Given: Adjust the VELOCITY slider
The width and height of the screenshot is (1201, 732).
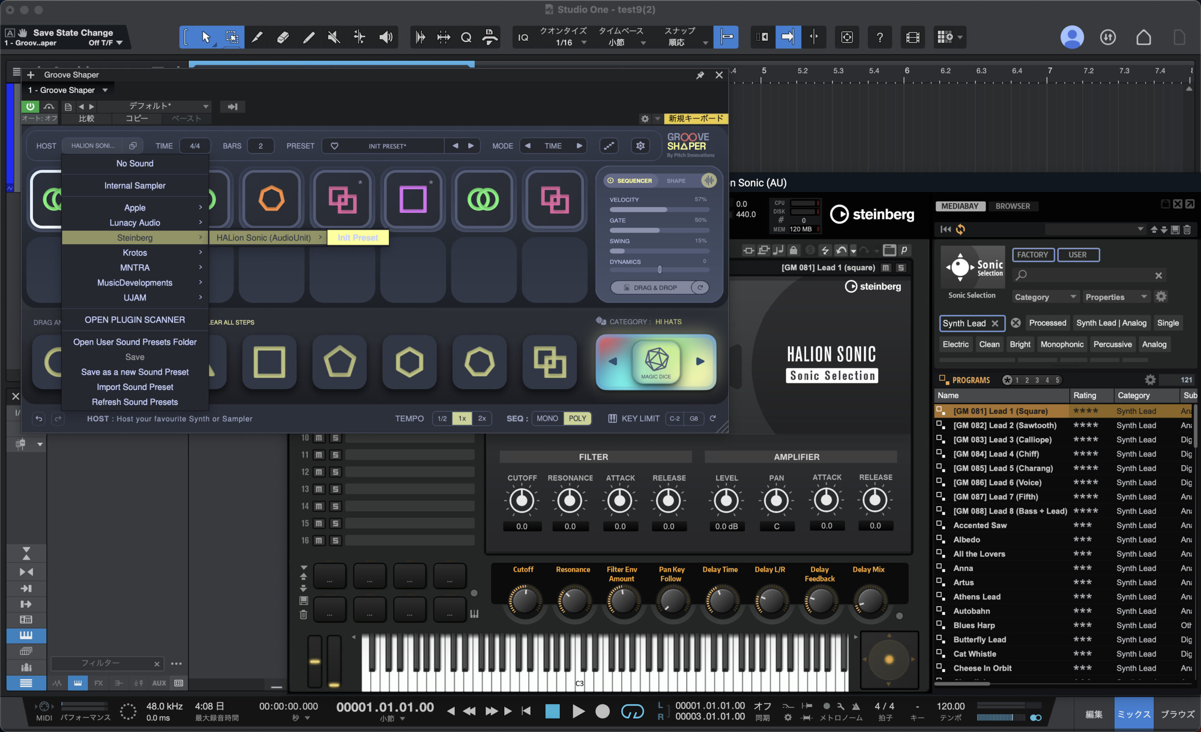Looking at the screenshot, I should (x=659, y=210).
